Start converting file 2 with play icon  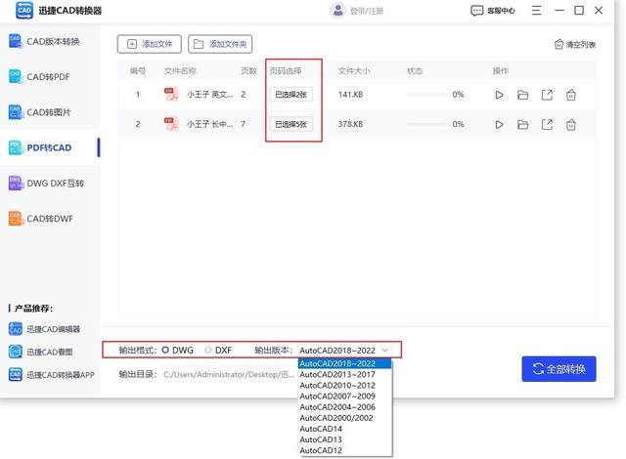click(499, 125)
